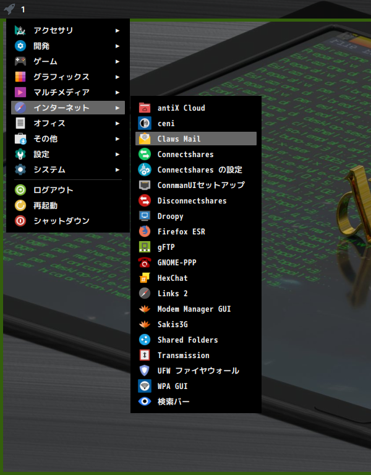Expand the システム submenu arrow
This screenshot has width=371, height=475.
[117, 169]
